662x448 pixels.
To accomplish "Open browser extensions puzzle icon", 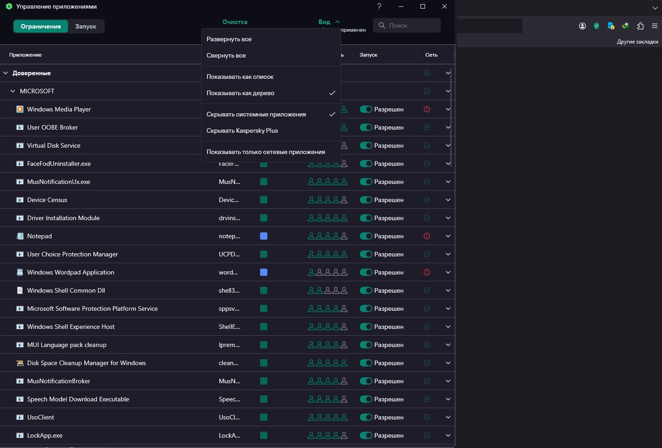I will [640, 26].
